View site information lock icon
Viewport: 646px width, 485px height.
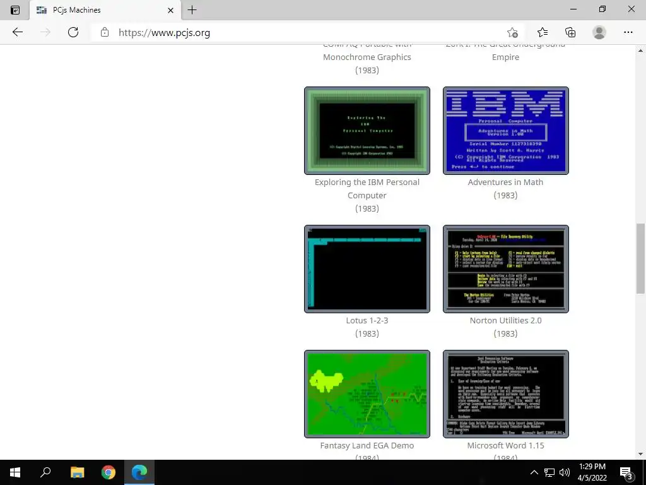tap(105, 32)
